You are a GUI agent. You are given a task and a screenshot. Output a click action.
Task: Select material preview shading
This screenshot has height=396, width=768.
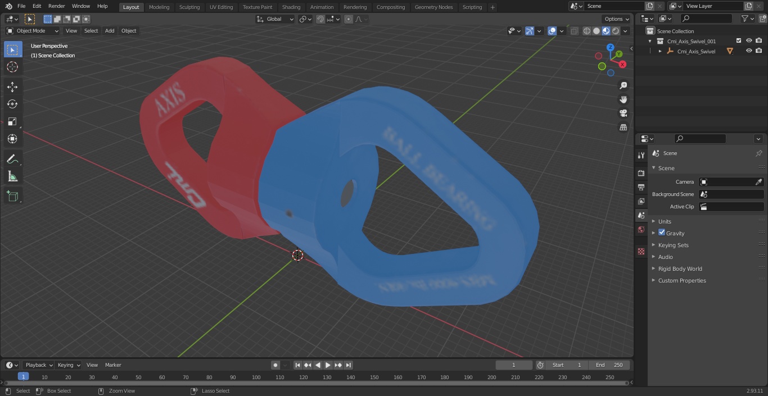pyautogui.click(x=606, y=31)
